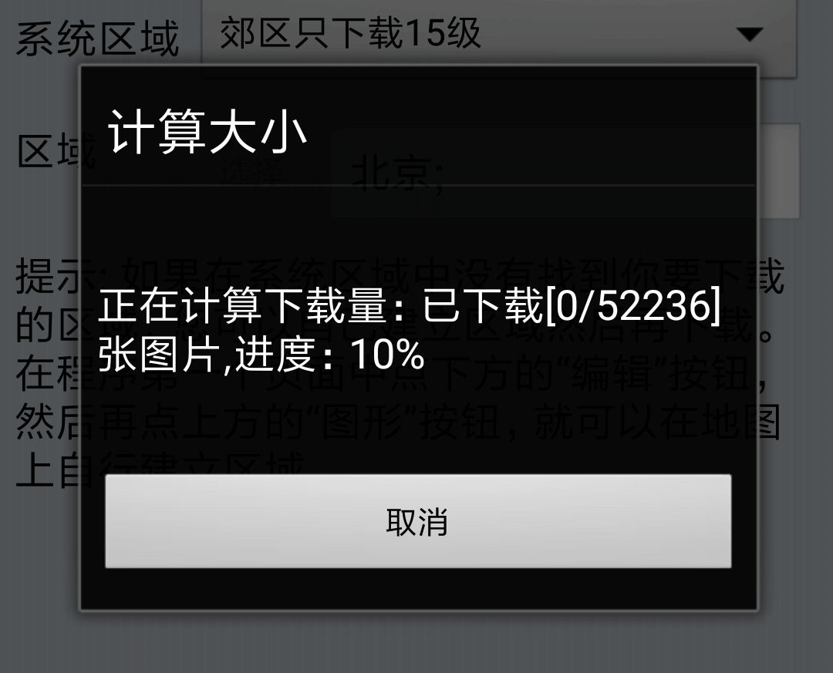
Task: Click the dimmed background below the dialog
Action: (418, 643)
